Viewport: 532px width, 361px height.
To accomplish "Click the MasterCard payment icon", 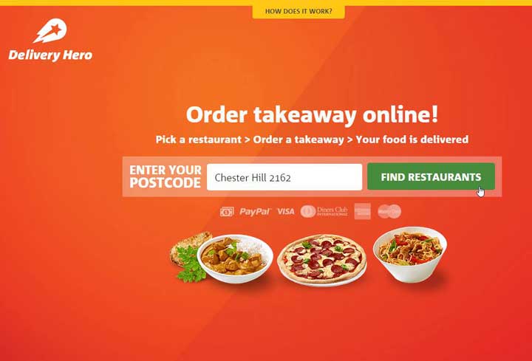I will pos(389,212).
